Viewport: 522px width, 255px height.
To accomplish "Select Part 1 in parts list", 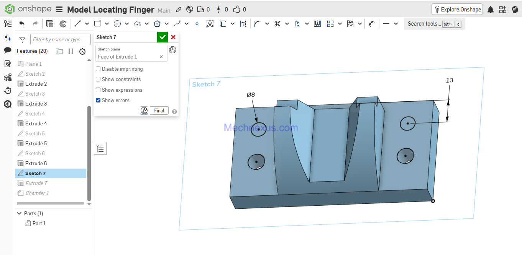I will point(39,223).
